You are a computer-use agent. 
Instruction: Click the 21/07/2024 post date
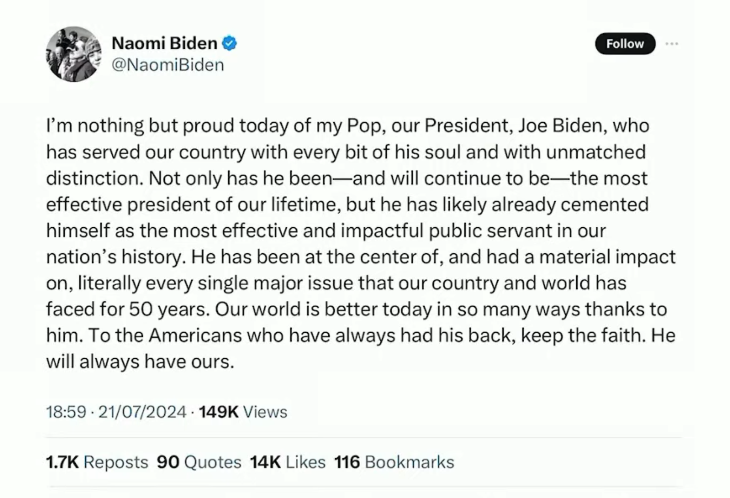click(x=142, y=412)
